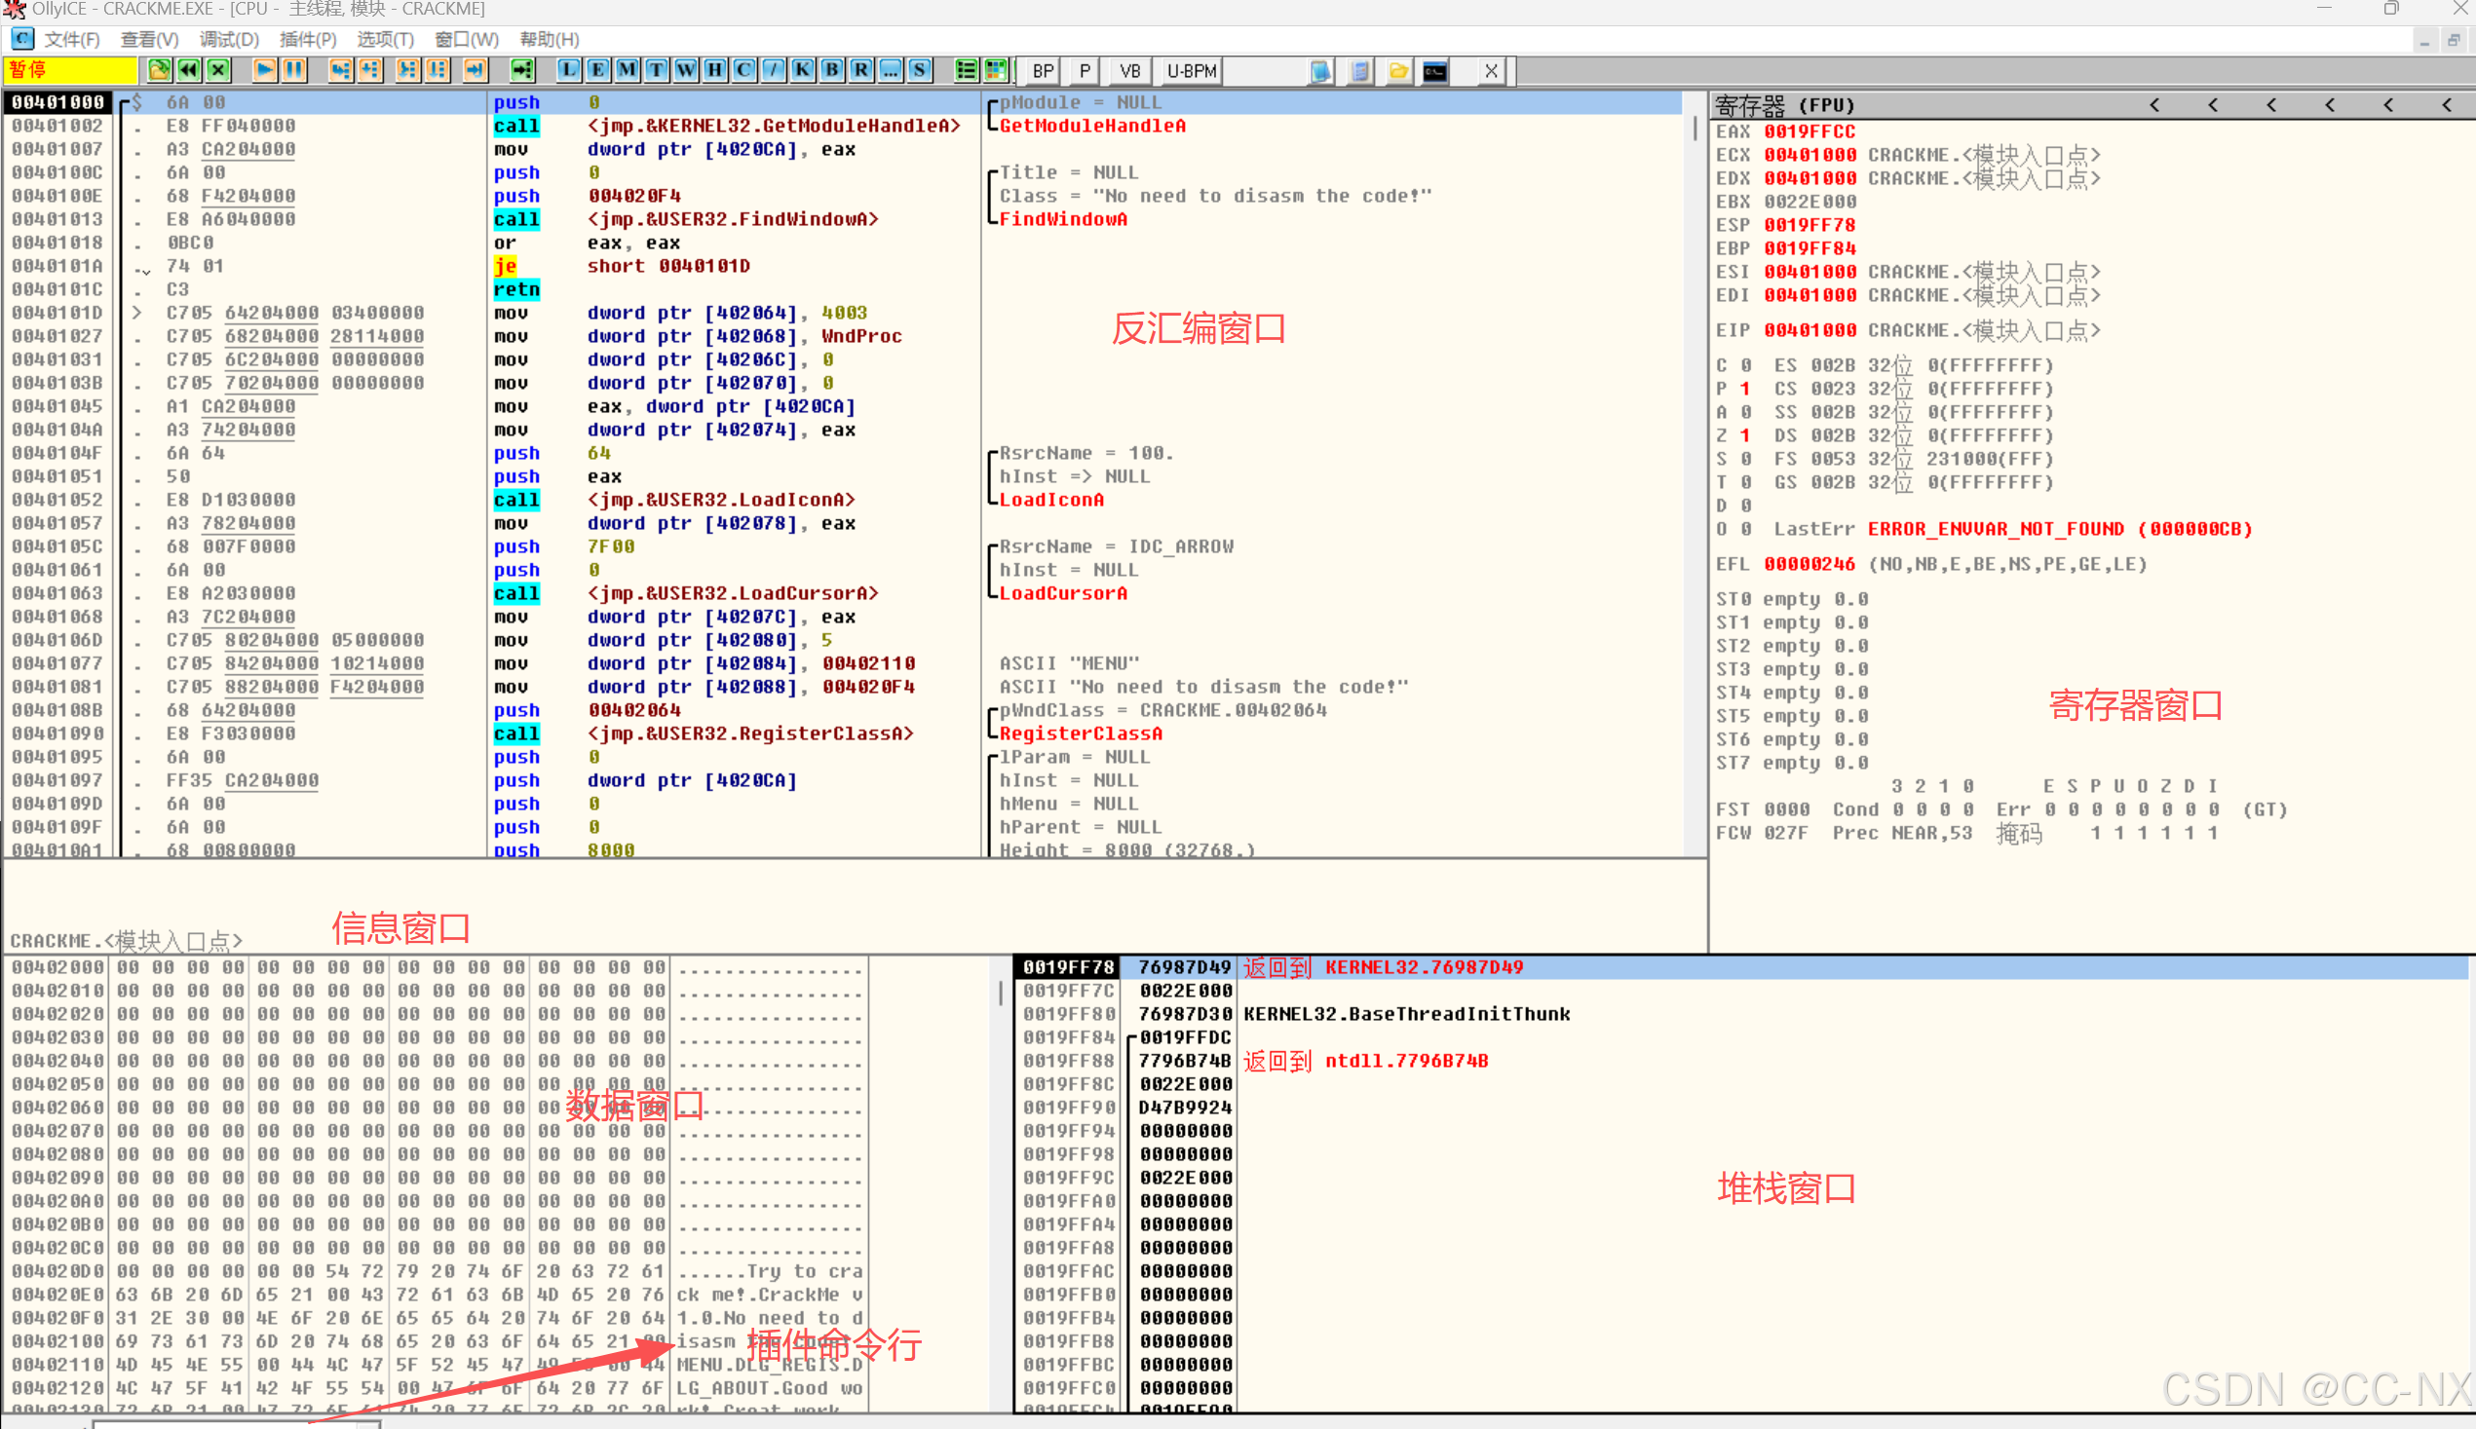Viewport: 2476px width, 1429px height.
Task: Open the 调试(D) menu
Action: click(x=229, y=39)
